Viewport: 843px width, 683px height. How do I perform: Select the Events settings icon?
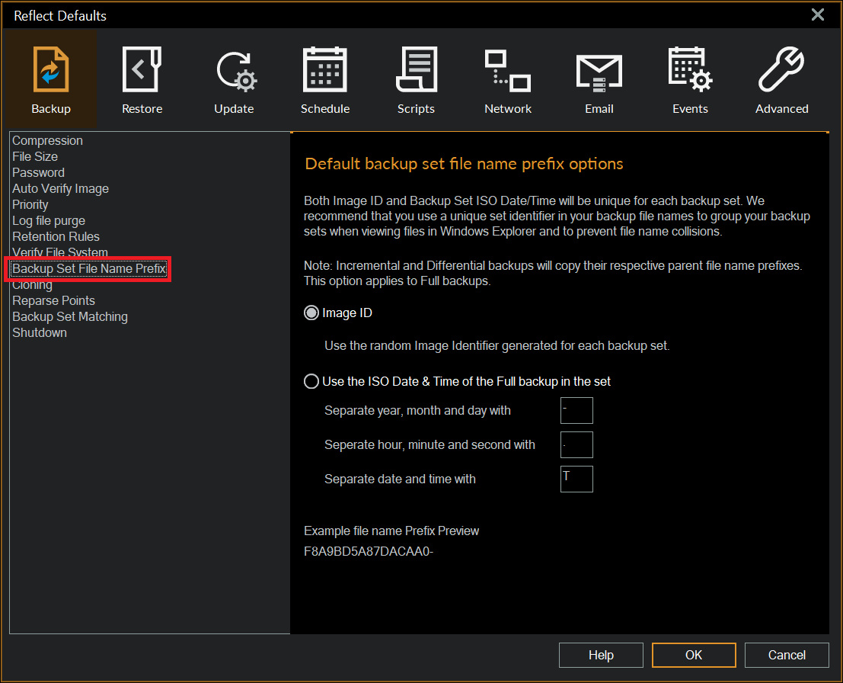pos(690,79)
